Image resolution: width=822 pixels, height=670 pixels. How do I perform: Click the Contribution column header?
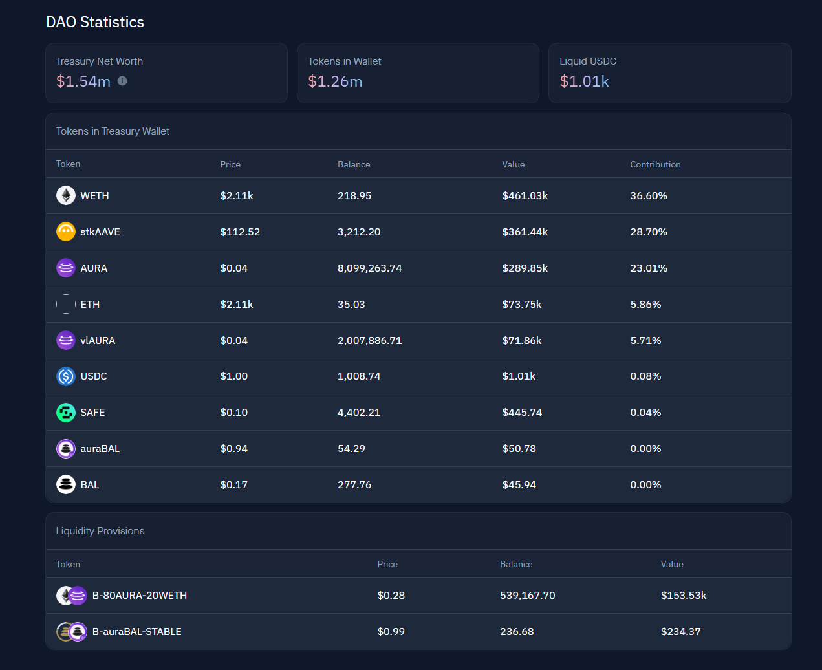coord(655,164)
